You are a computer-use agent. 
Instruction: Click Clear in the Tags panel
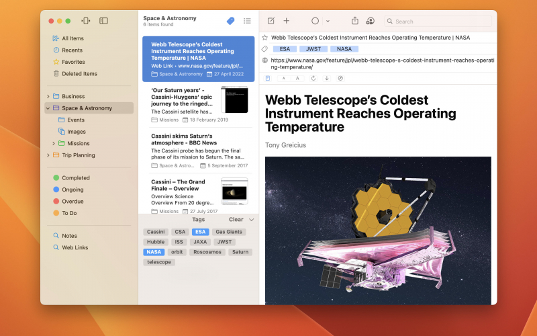tap(236, 220)
